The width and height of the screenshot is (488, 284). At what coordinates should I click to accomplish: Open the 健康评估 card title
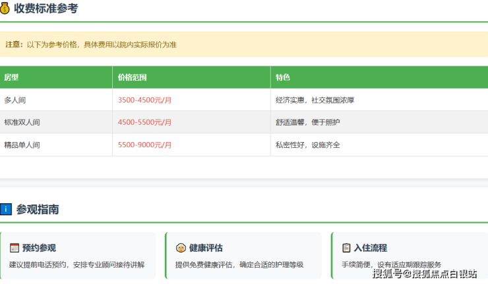206,248
